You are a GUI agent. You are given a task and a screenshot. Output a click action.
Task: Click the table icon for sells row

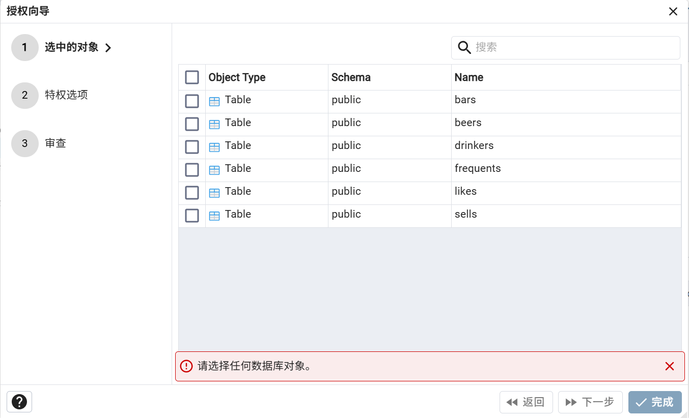[x=214, y=216]
